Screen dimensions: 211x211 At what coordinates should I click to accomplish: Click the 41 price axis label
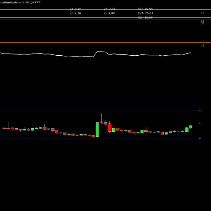pos(202,13)
